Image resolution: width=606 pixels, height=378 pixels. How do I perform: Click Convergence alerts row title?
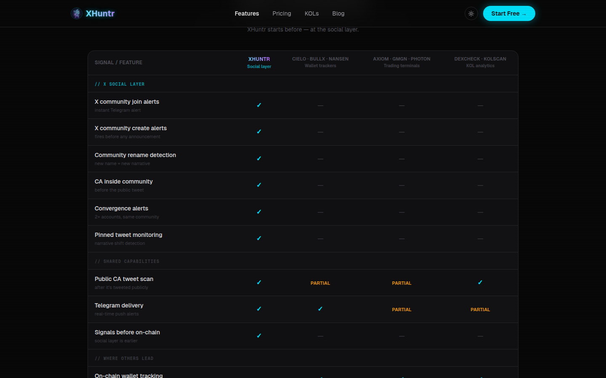(x=121, y=208)
